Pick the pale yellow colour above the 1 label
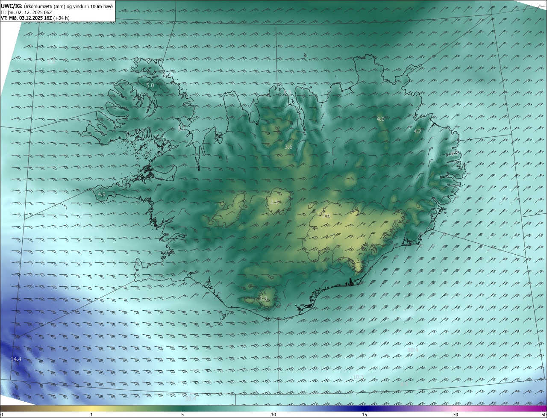This screenshot has height=418, width=547. click(91, 408)
